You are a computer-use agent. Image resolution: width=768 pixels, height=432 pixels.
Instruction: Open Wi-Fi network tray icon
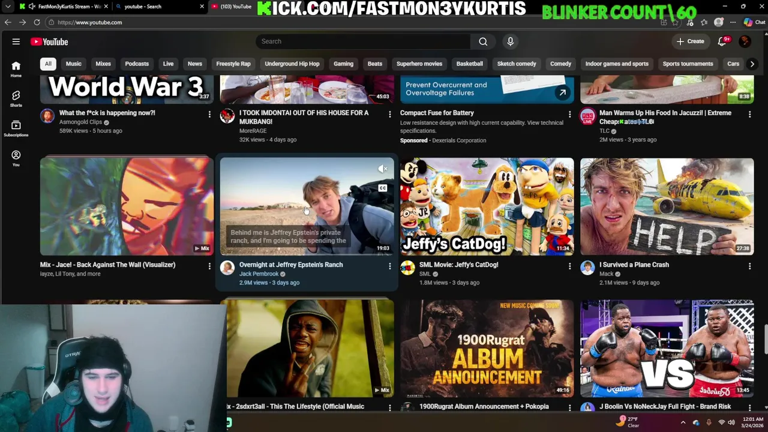tap(721, 423)
